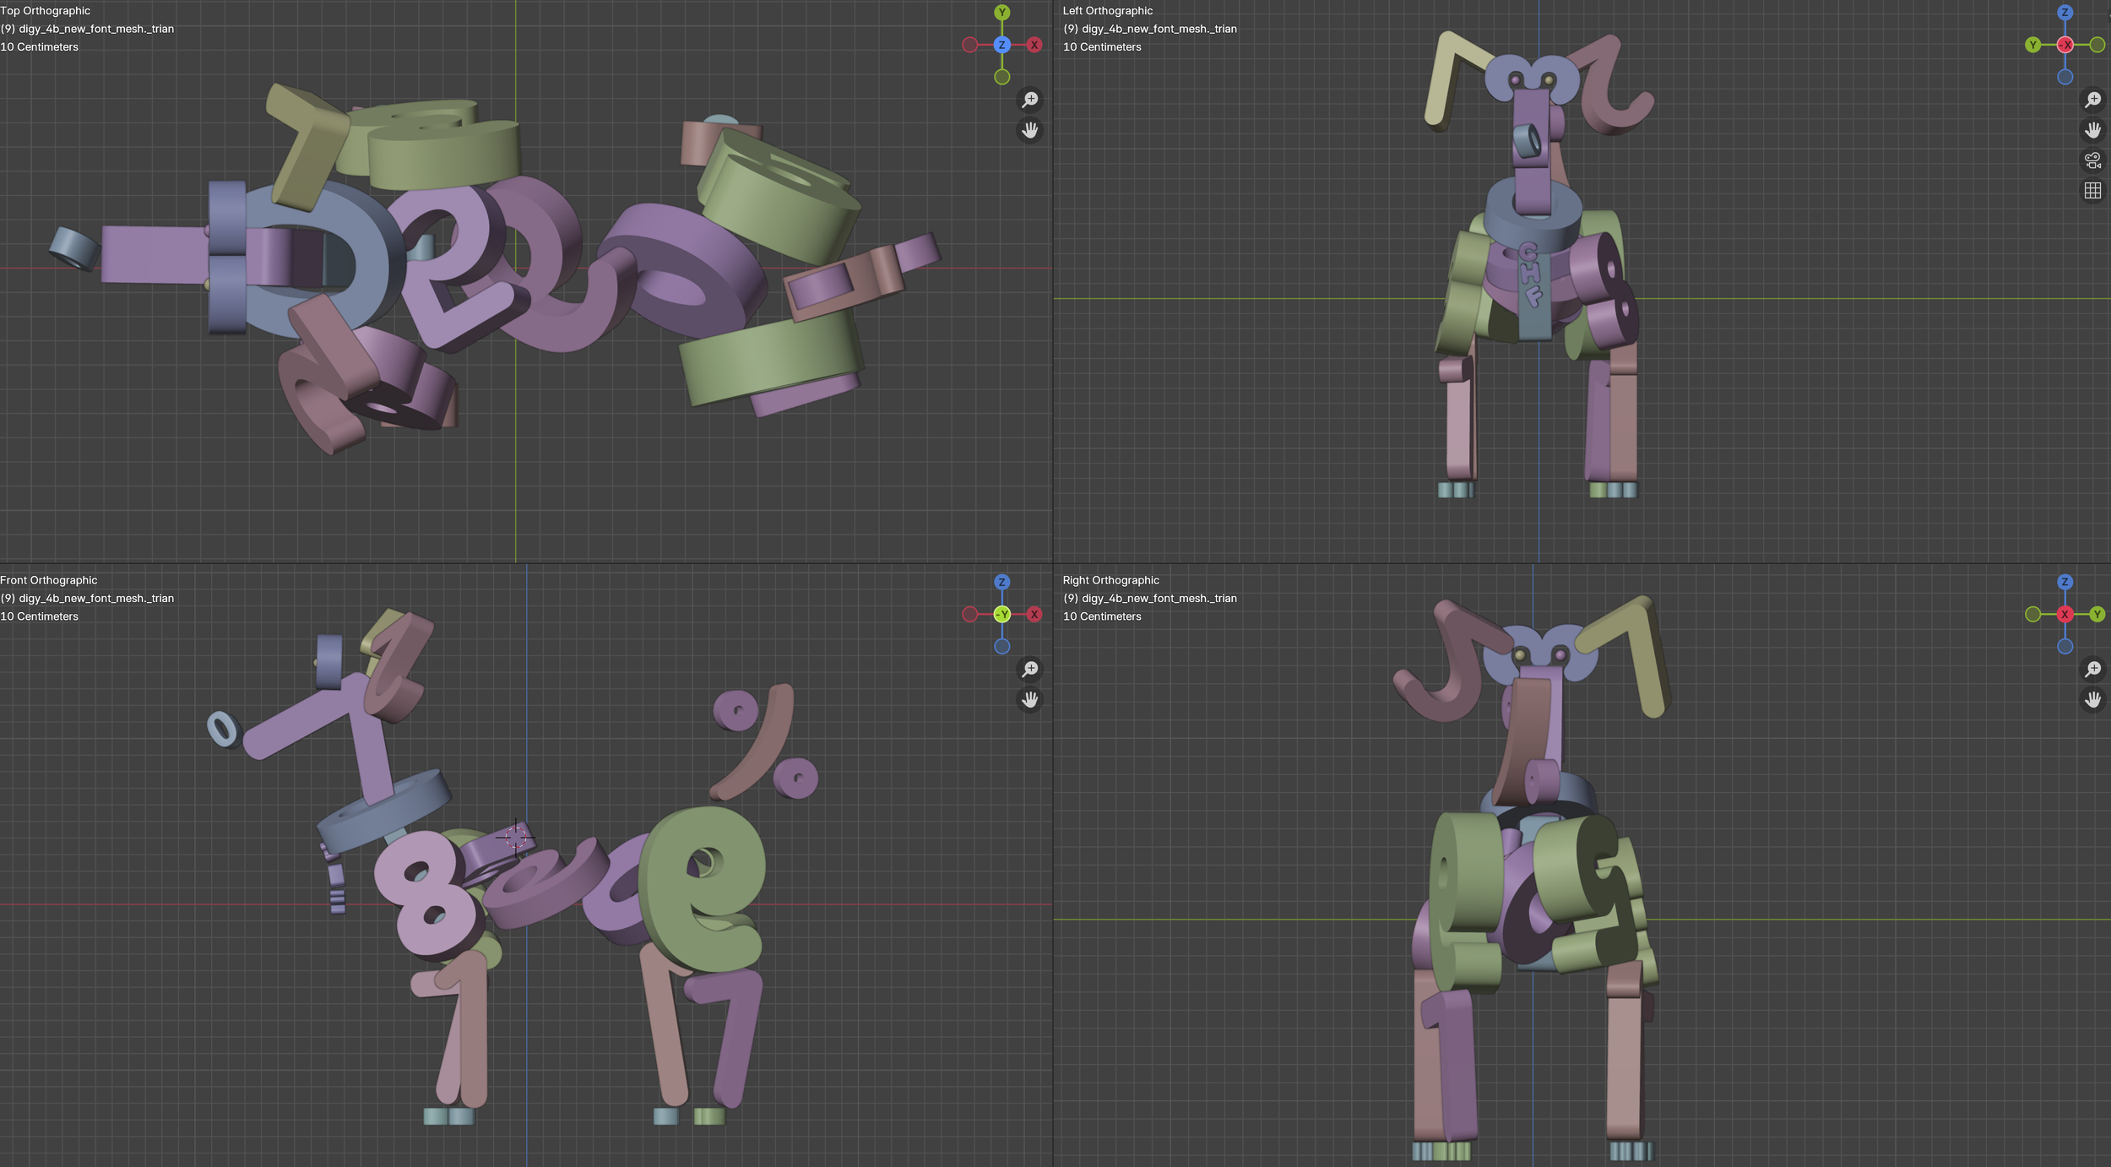
Task: Toggle camera view in Left Orthographic viewport
Action: [2092, 160]
